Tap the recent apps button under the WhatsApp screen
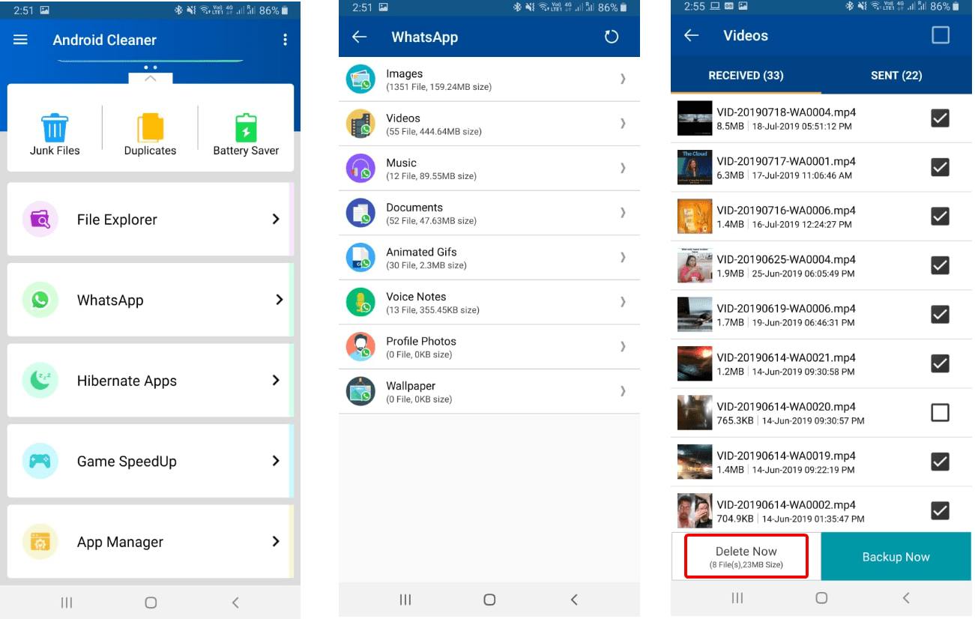Viewport: 975px width, 619px height. pyautogui.click(x=405, y=600)
